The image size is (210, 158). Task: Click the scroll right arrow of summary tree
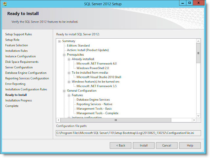pyautogui.click(x=194, y=120)
